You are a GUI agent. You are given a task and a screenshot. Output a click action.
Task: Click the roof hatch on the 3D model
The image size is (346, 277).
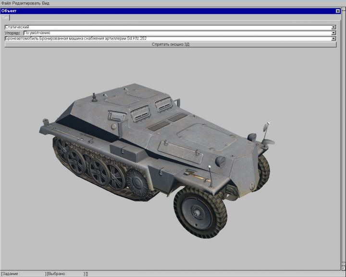pyautogui.click(x=192, y=133)
